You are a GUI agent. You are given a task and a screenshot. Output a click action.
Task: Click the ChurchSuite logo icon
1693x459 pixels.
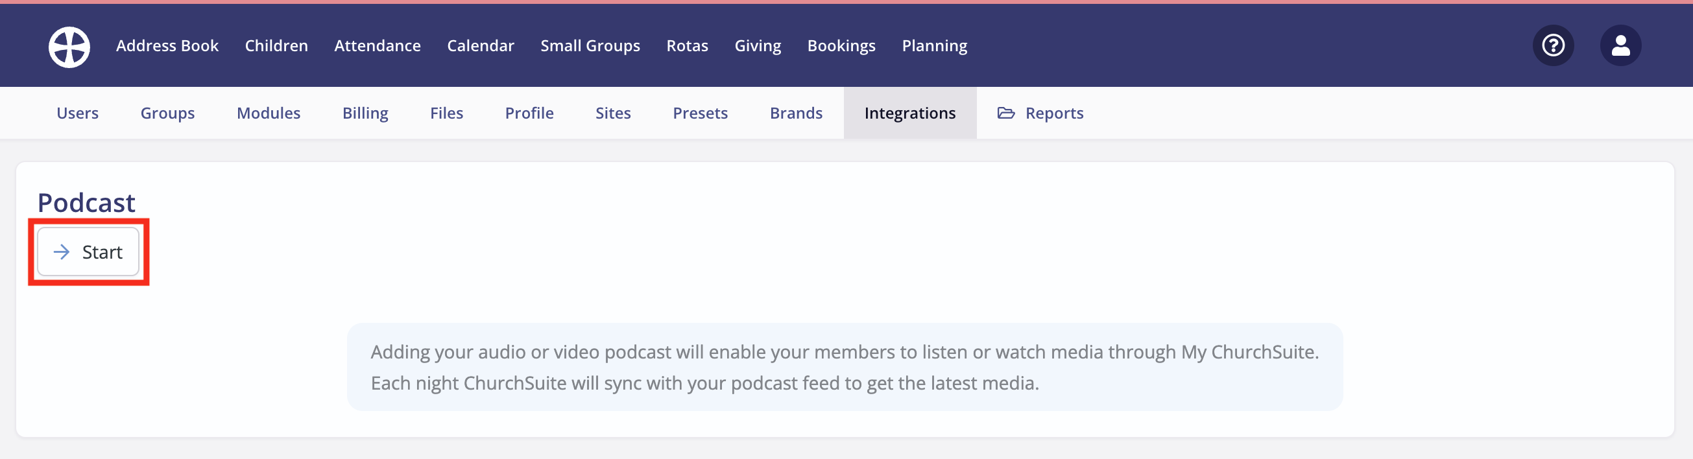(69, 47)
